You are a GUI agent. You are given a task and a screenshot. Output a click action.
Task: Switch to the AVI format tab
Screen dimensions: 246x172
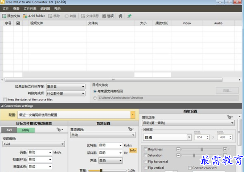[x=9, y=130]
